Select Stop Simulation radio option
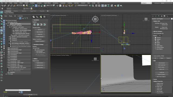 [x=35, y=51]
